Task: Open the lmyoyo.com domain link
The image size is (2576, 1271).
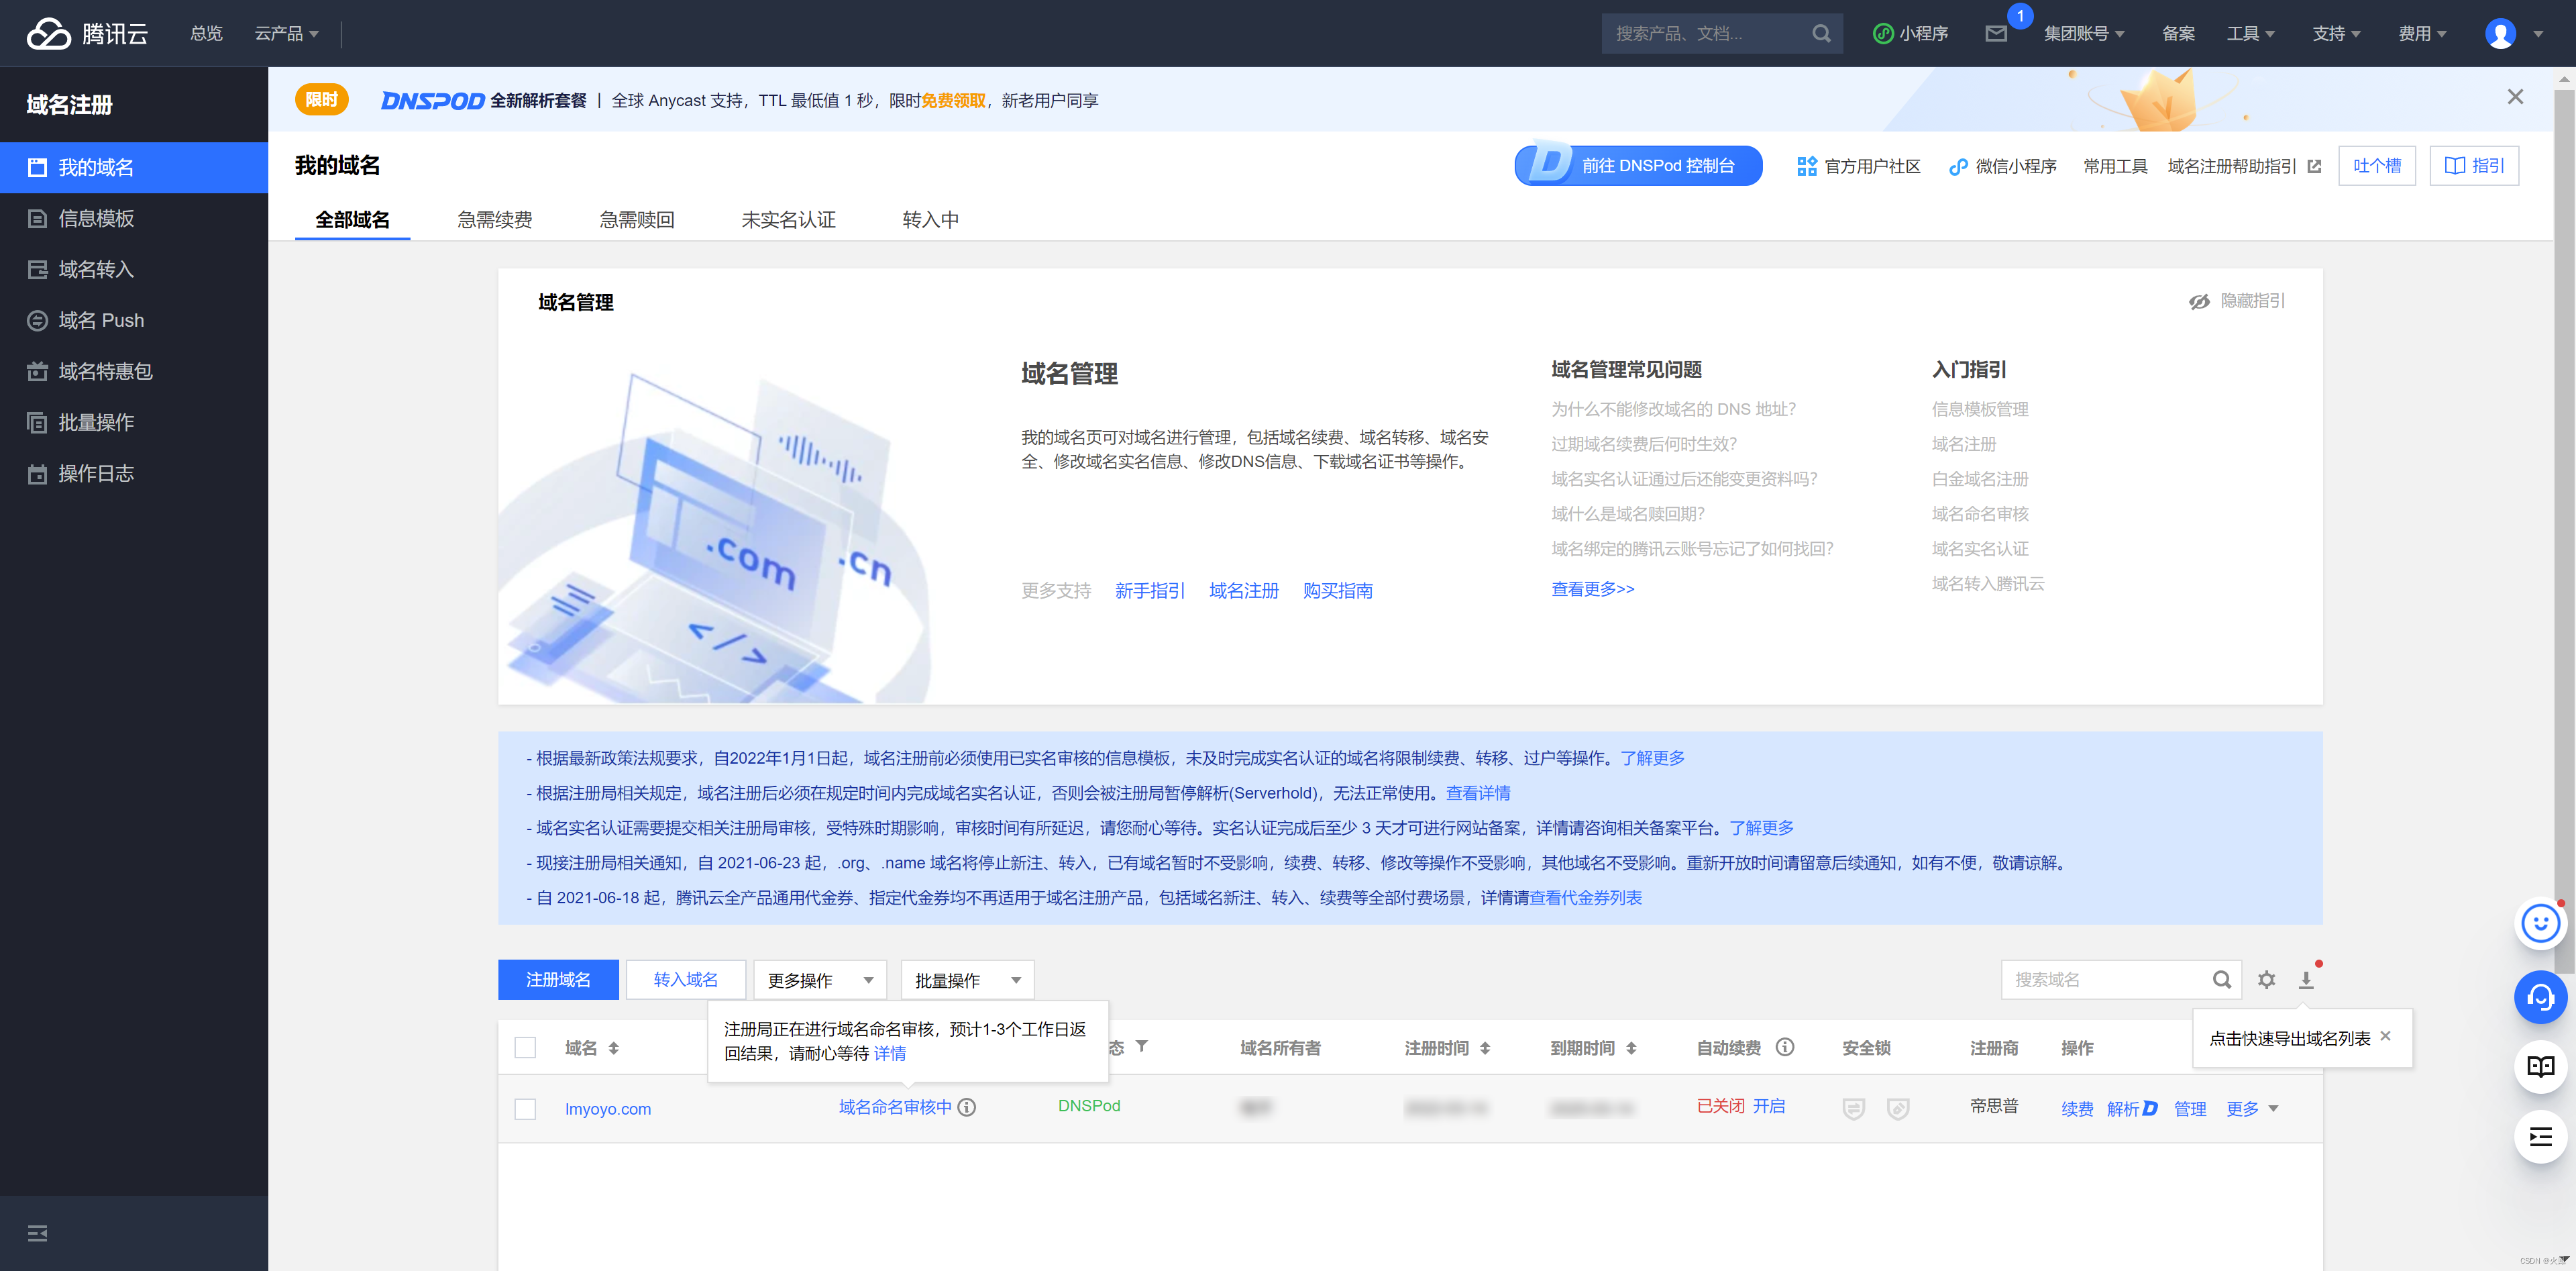Action: [x=608, y=1109]
